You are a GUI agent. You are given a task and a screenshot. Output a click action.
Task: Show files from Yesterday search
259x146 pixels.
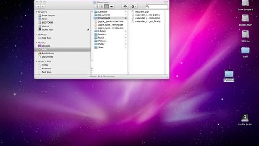pyautogui.click(x=45, y=69)
